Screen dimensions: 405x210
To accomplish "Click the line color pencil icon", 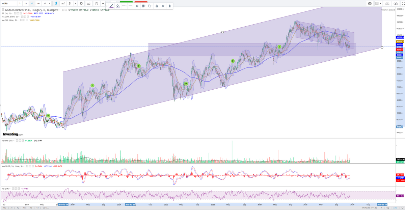I will [x=111, y=6].
